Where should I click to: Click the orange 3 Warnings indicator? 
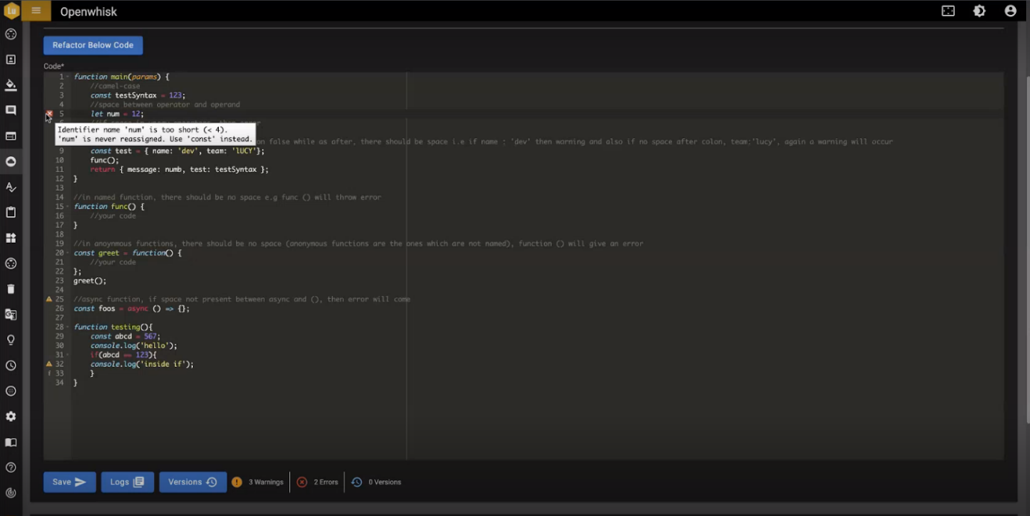(x=258, y=482)
